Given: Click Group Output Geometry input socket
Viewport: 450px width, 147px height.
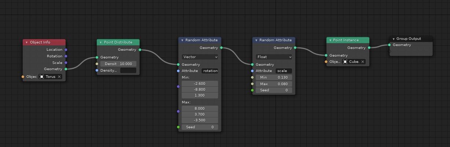Looking at the screenshot, I should click(x=390, y=45).
